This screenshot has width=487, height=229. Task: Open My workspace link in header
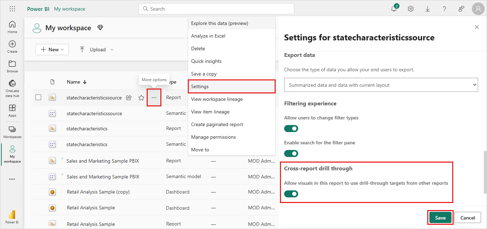point(70,9)
